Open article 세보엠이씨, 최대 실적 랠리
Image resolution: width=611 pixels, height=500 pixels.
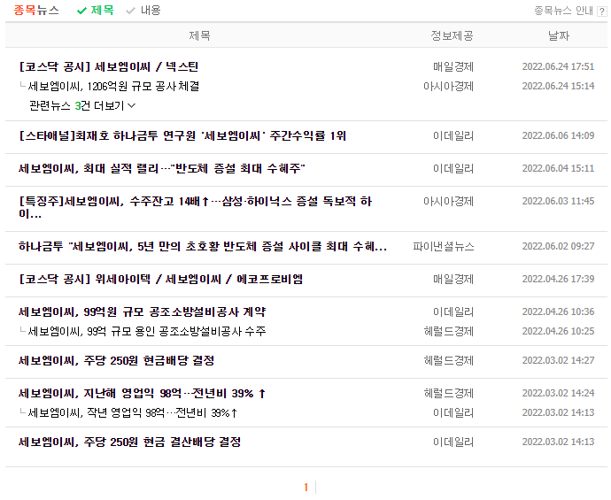click(x=162, y=168)
